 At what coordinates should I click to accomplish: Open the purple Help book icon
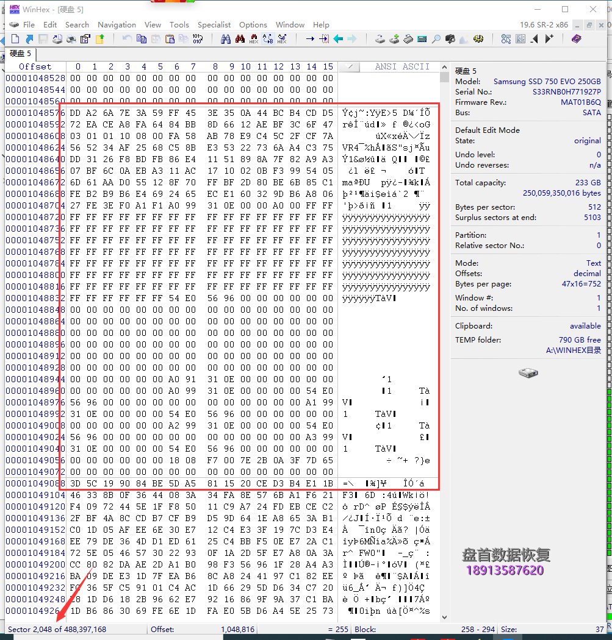pyautogui.click(x=577, y=39)
